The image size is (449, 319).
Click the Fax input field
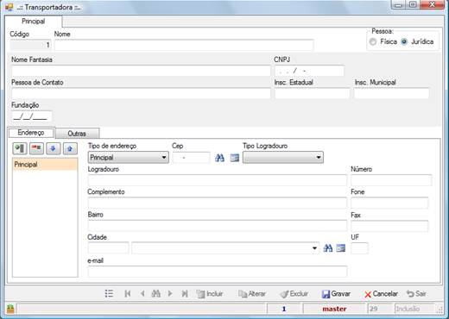[x=389, y=226]
